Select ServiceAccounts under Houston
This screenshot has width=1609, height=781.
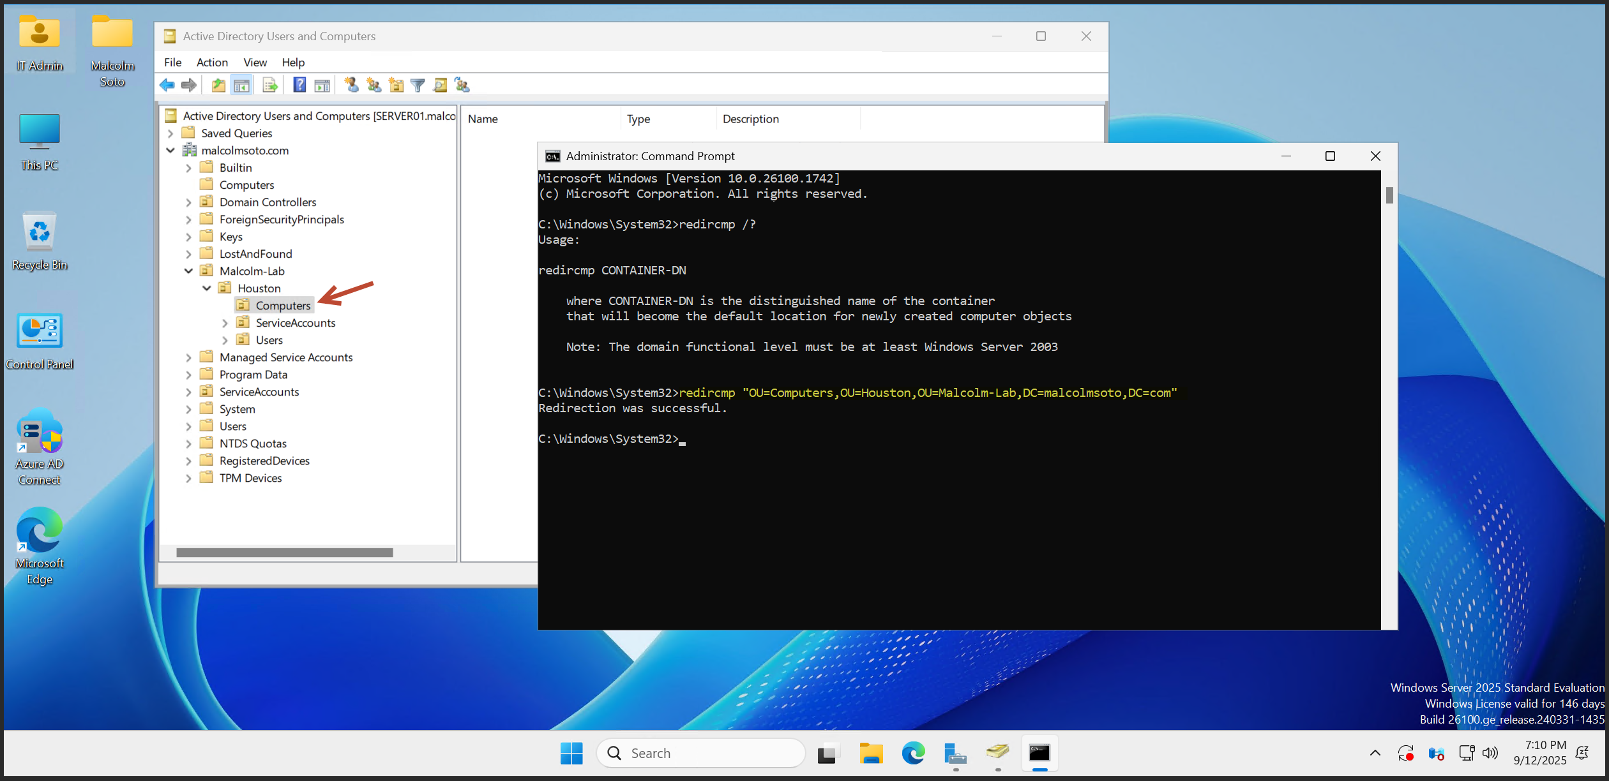coord(295,323)
